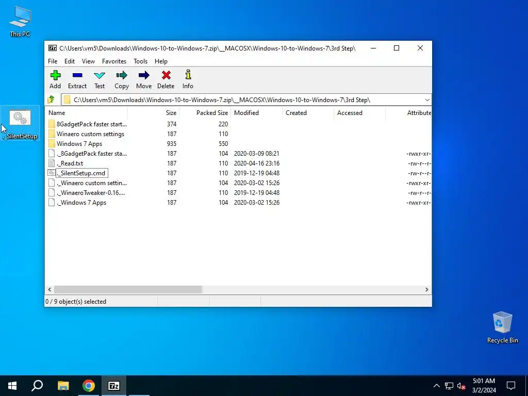This screenshot has width=528, height=396.
Task: Click the scrollbar left arrow
Action: 50,290
